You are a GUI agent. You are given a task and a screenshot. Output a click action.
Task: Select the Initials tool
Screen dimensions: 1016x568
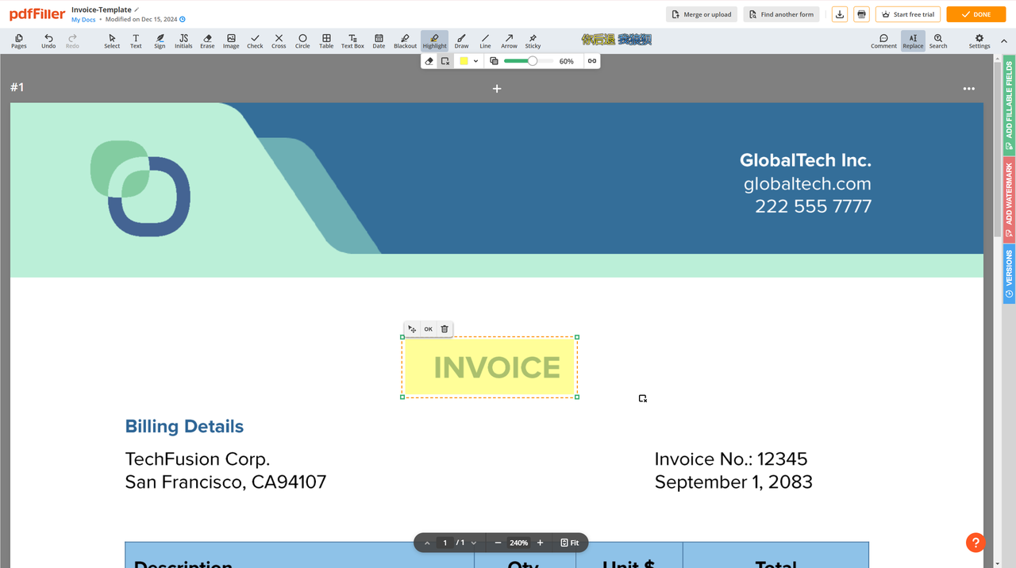click(x=183, y=41)
